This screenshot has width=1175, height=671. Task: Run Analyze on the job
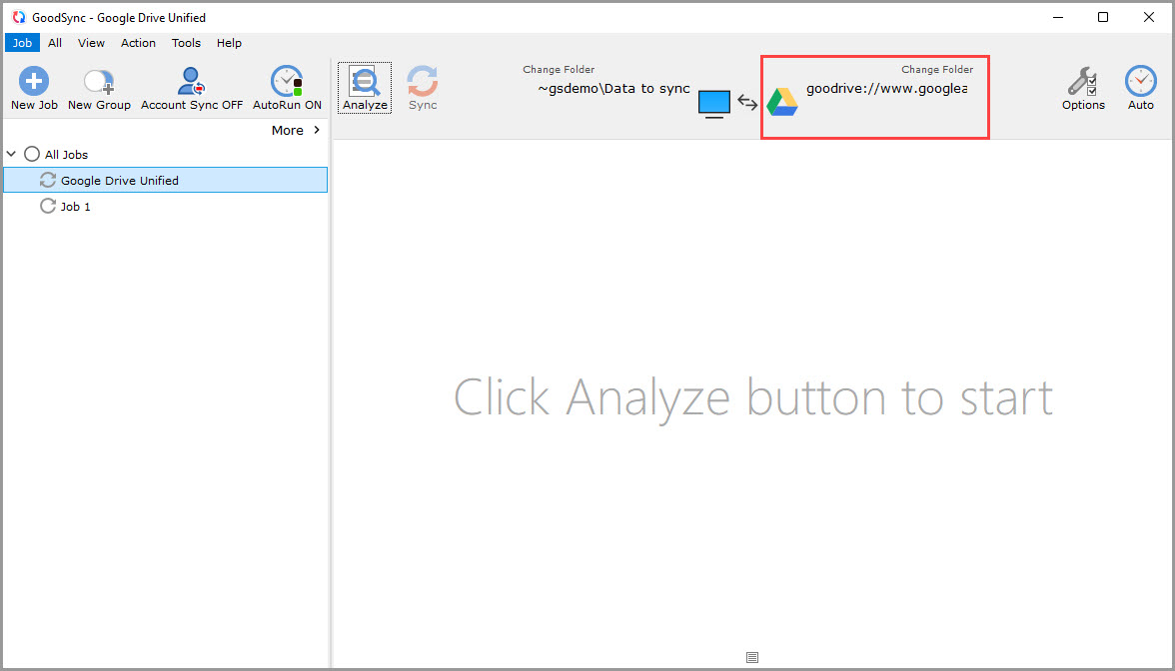pos(365,88)
